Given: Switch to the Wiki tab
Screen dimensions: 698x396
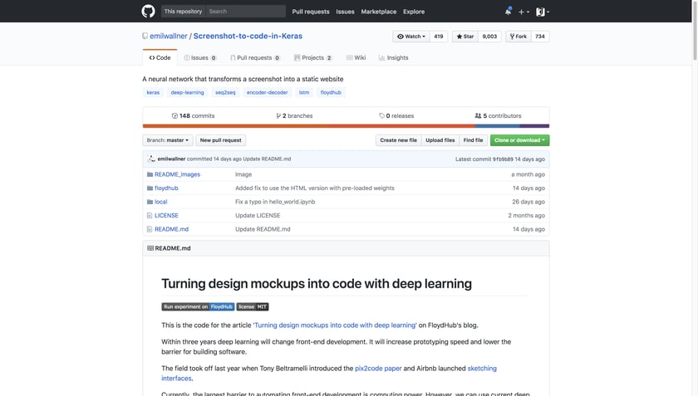Looking at the screenshot, I should (356, 58).
